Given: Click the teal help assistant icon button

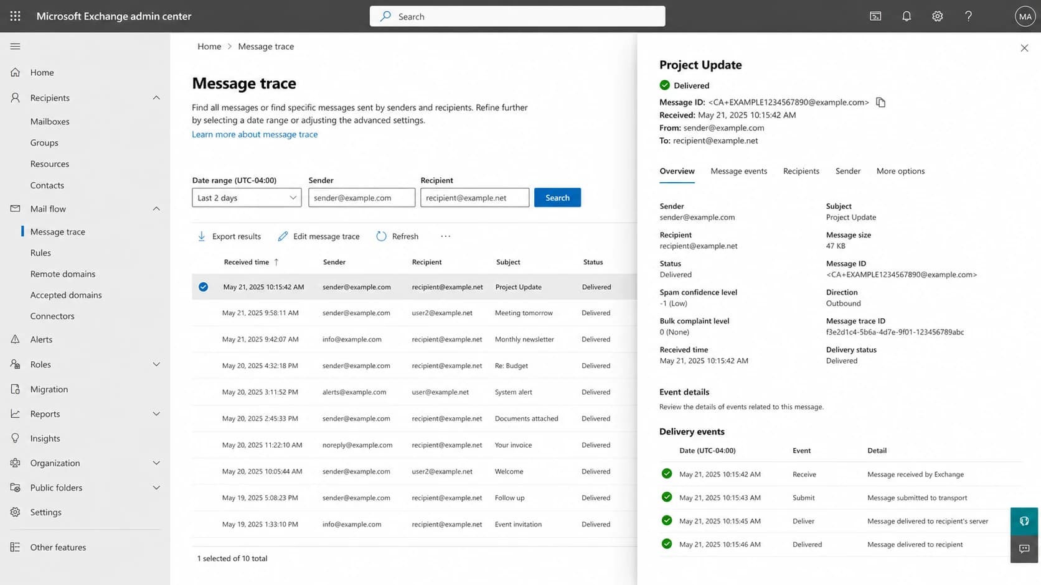Looking at the screenshot, I should 1024,521.
